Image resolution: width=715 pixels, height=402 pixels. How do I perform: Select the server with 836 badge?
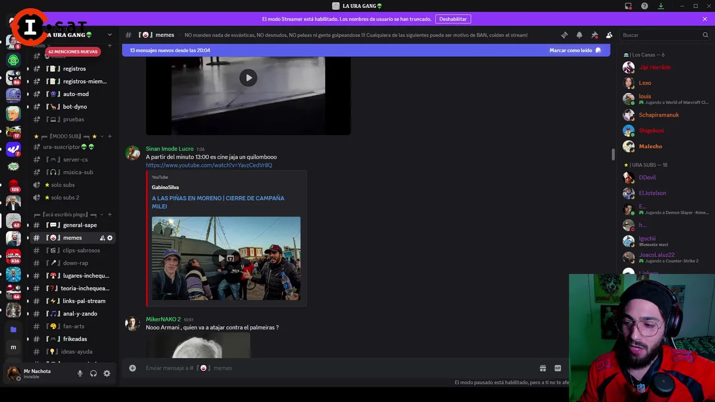[x=13, y=256]
